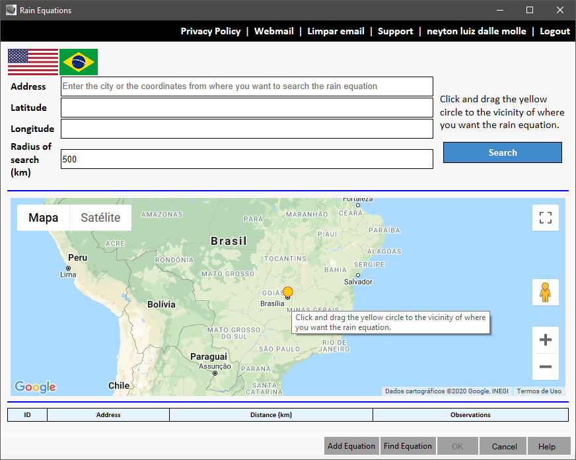Click the TOCANTINS state label
The height and width of the screenshot is (460, 576).
click(x=285, y=259)
